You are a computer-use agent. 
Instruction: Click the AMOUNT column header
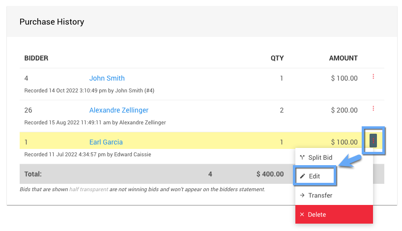343,58
